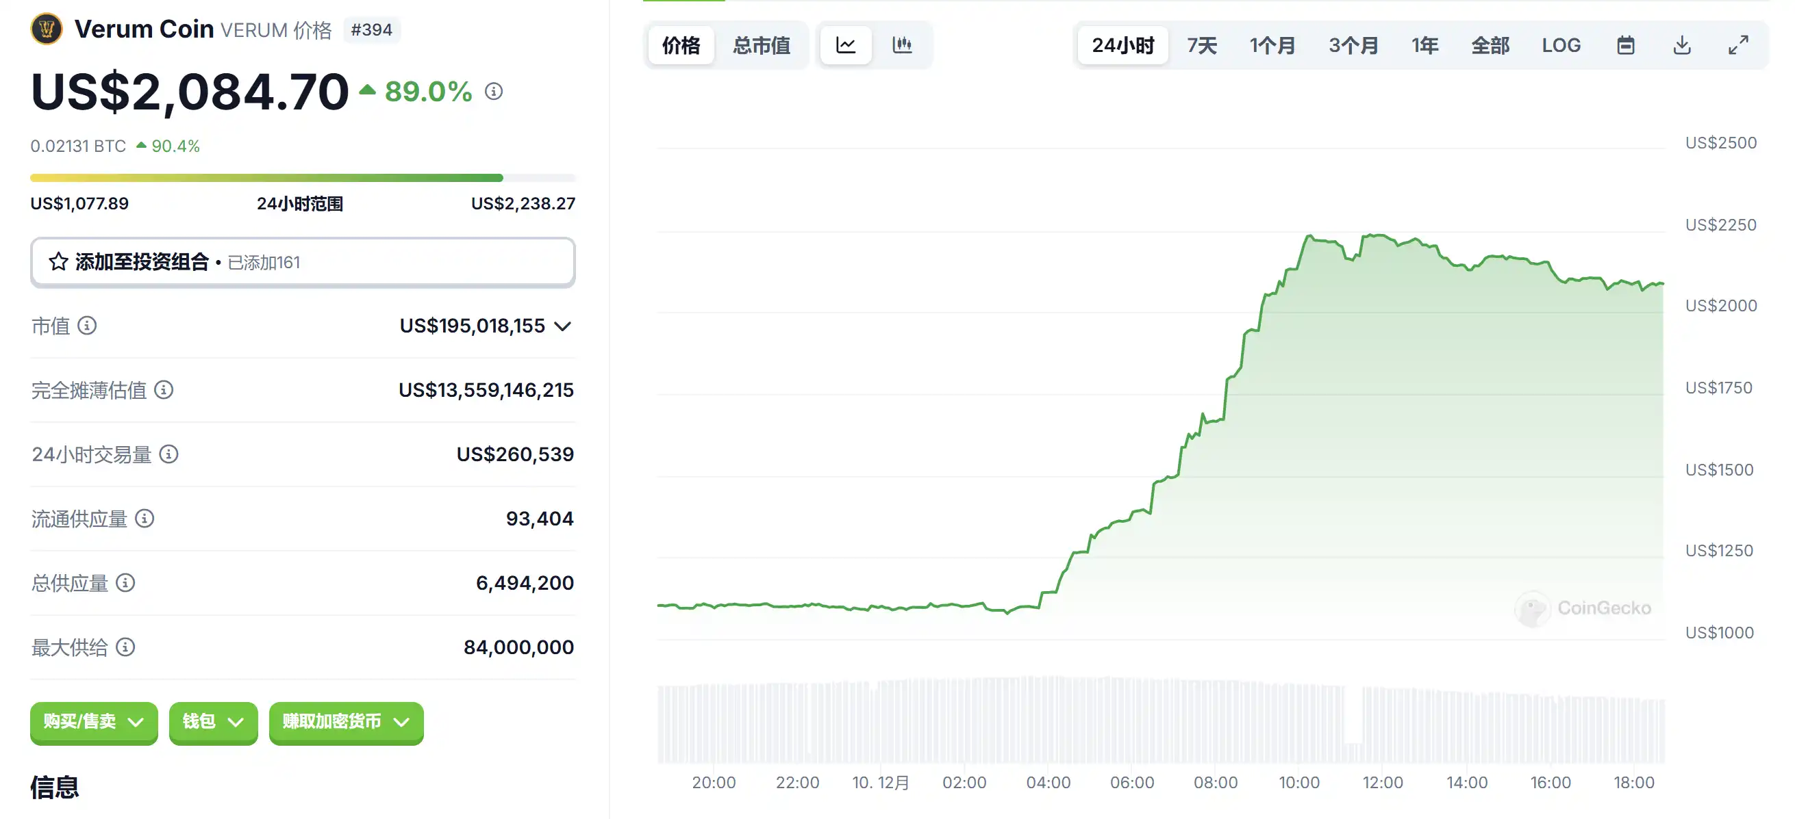Image resolution: width=1795 pixels, height=819 pixels.
Task: Open the 赚取加密货币 dropdown
Action: click(x=346, y=721)
